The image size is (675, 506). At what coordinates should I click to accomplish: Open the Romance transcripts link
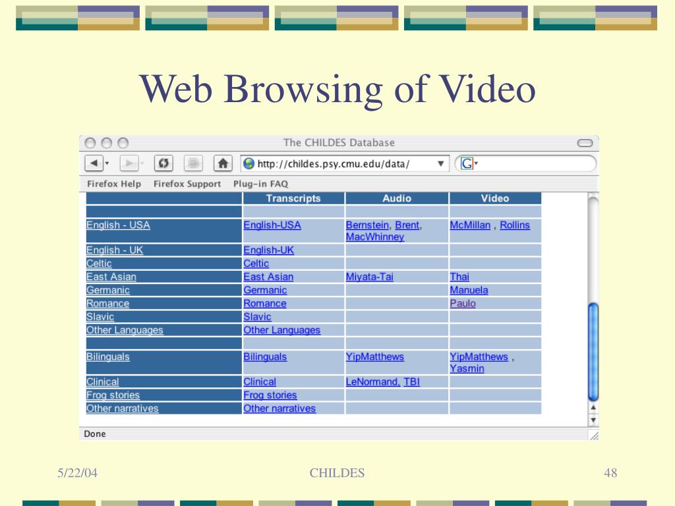[x=265, y=303]
